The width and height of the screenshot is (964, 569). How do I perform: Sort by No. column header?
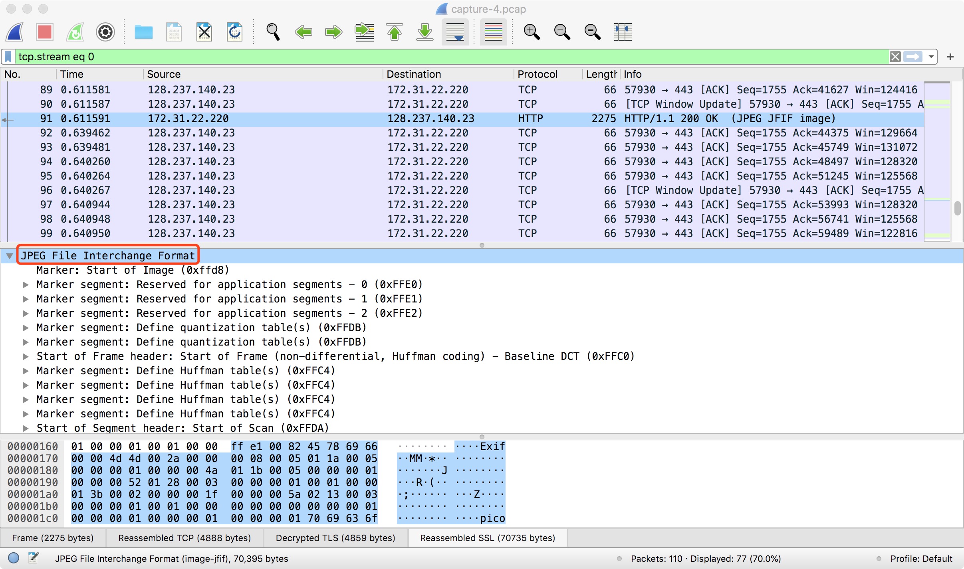coord(28,74)
